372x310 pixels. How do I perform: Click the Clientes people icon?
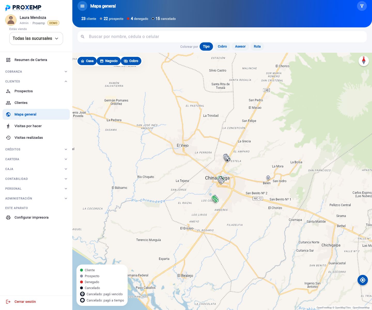[8, 103]
